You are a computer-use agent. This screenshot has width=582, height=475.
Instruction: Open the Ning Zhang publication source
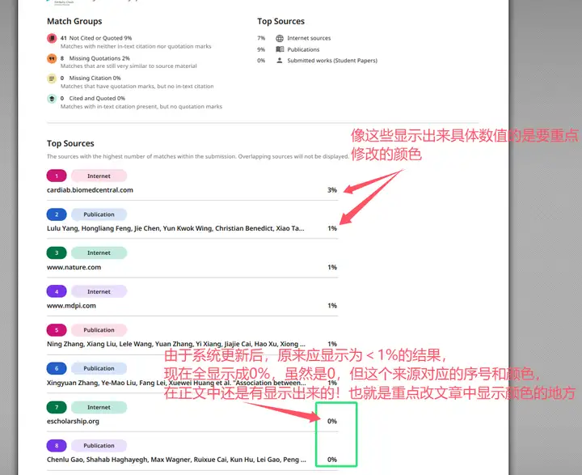[x=176, y=344]
